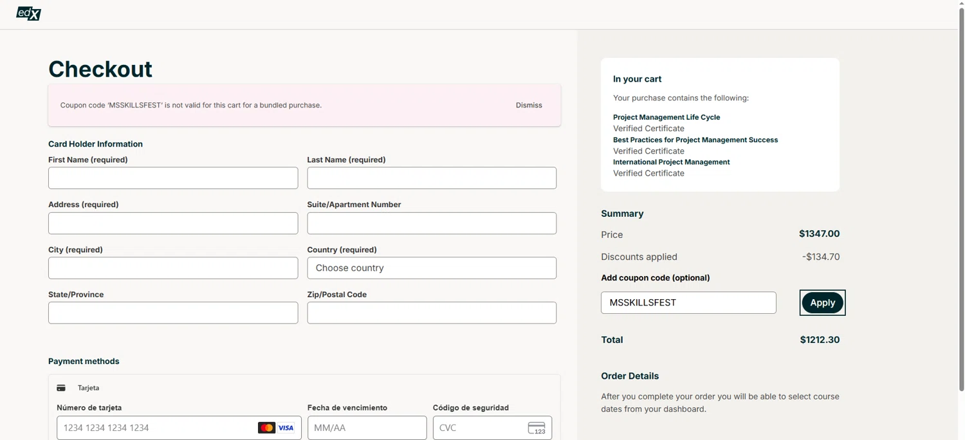Viewport: 965px width, 440px height.
Task: Select the Zip/Postal Code field
Action: (x=432, y=313)
